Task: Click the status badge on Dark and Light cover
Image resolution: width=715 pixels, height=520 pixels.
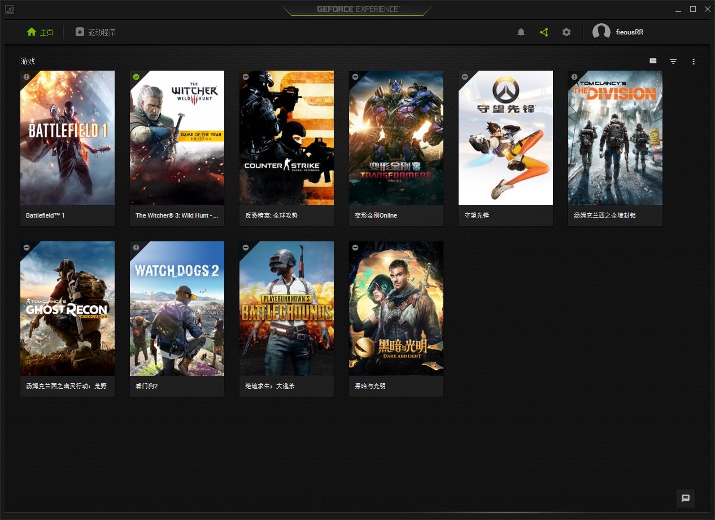Action: coord(355,247)
